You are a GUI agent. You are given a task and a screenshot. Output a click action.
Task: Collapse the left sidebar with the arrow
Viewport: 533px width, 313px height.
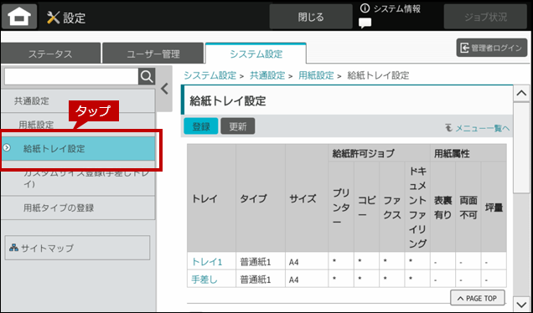pos(164,89)
